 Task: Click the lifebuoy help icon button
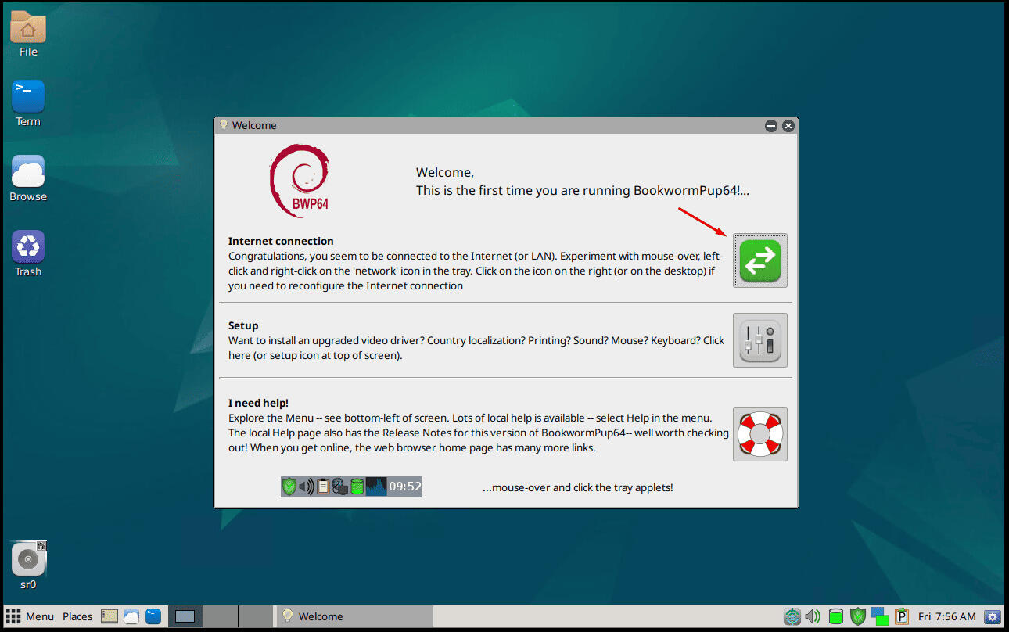pos(759,434)
